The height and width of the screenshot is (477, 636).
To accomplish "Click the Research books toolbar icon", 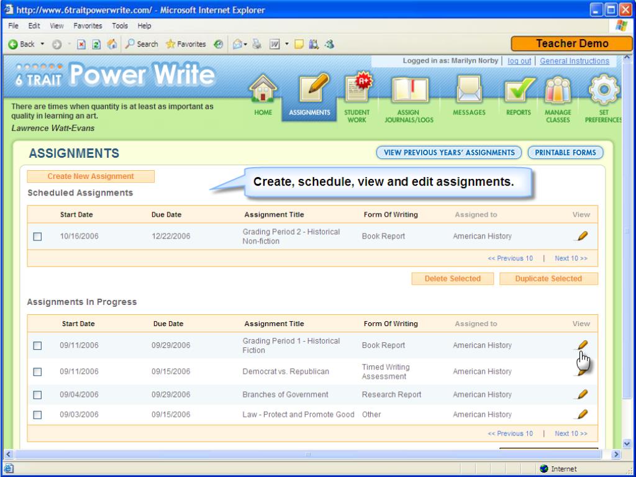I will [314, 44].
